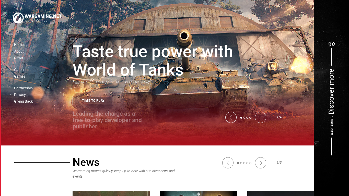Screen dimensions: 349x196
Task: Select the last dot in the News carousel
Action: 250,163
